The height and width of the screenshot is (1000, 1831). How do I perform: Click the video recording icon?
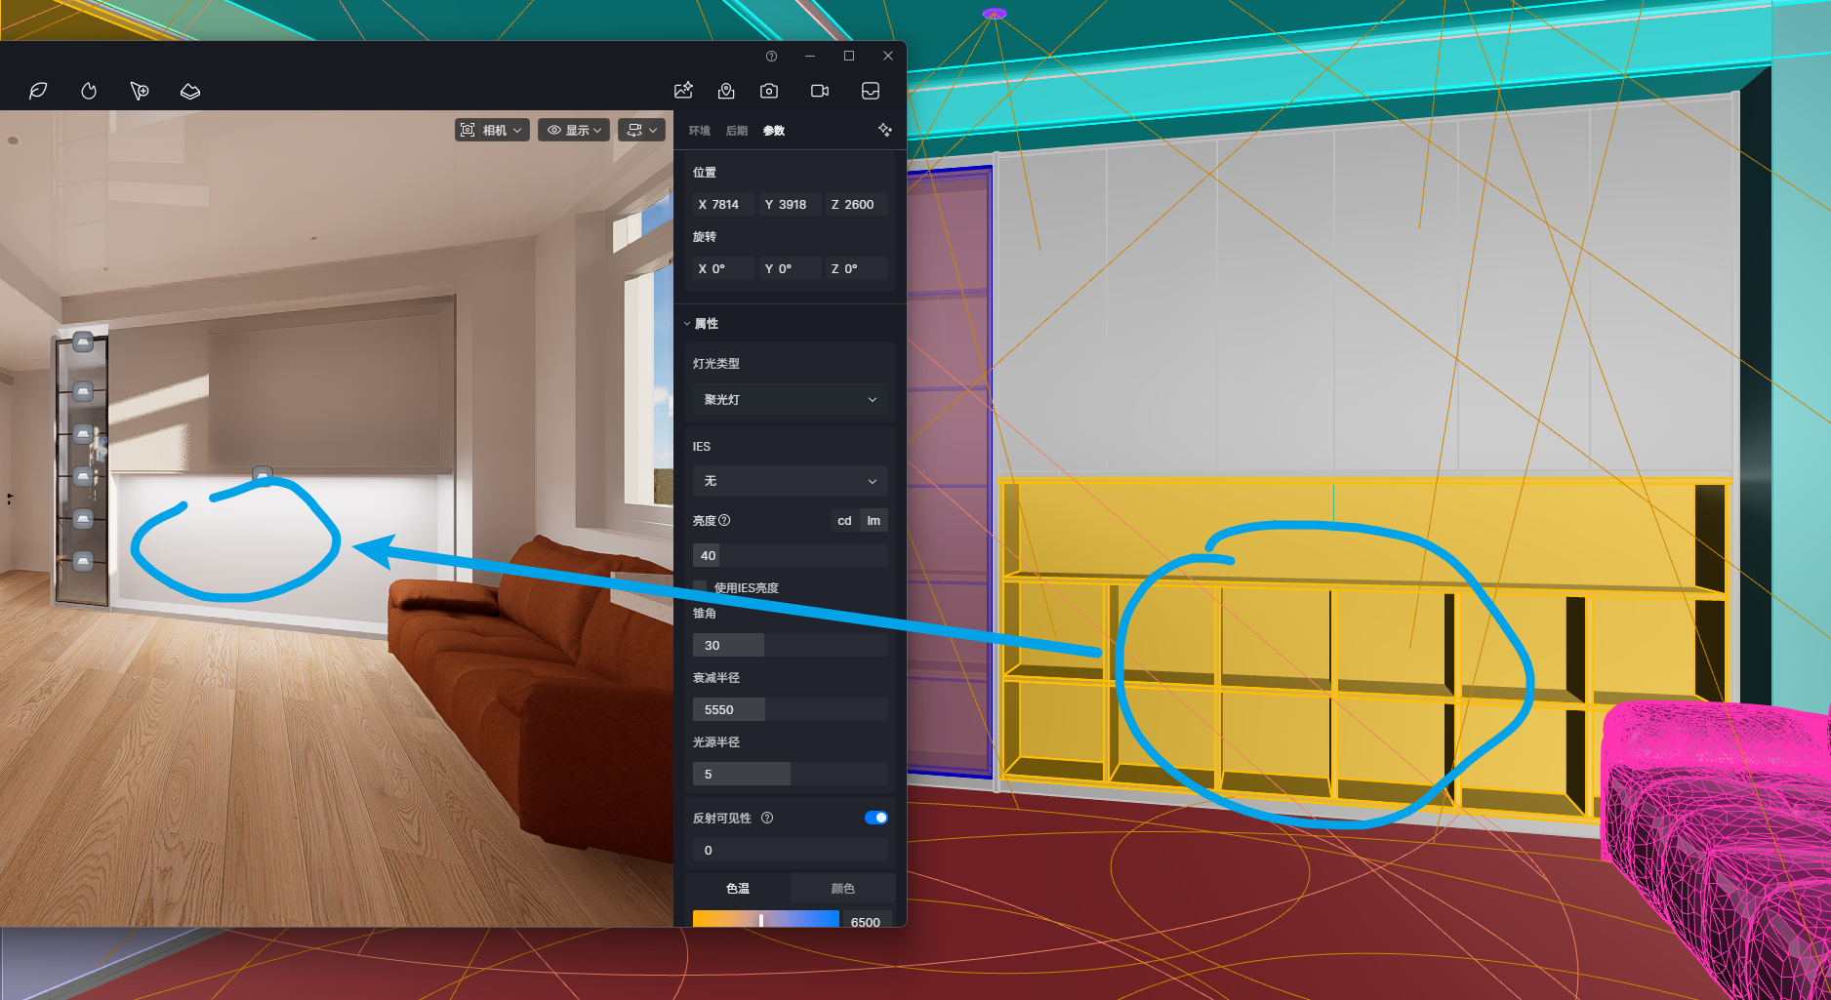[820, 91]
